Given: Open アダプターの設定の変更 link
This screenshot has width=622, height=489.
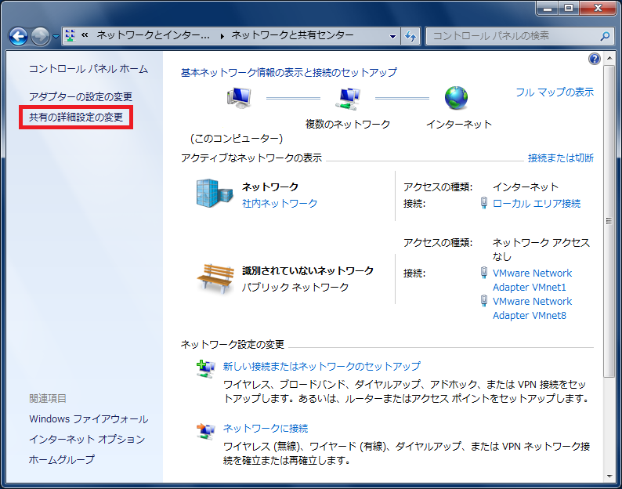Looking at the screenshot, I should [x=81, y=96].
